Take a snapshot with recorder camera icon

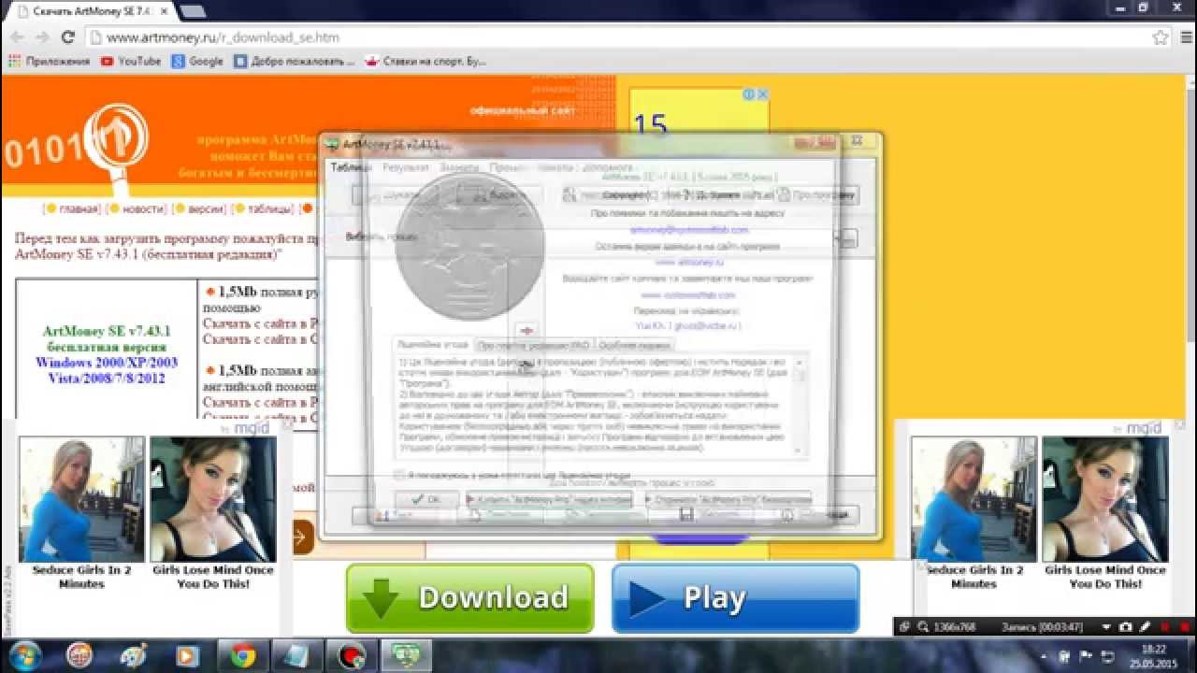[1125, 627]
